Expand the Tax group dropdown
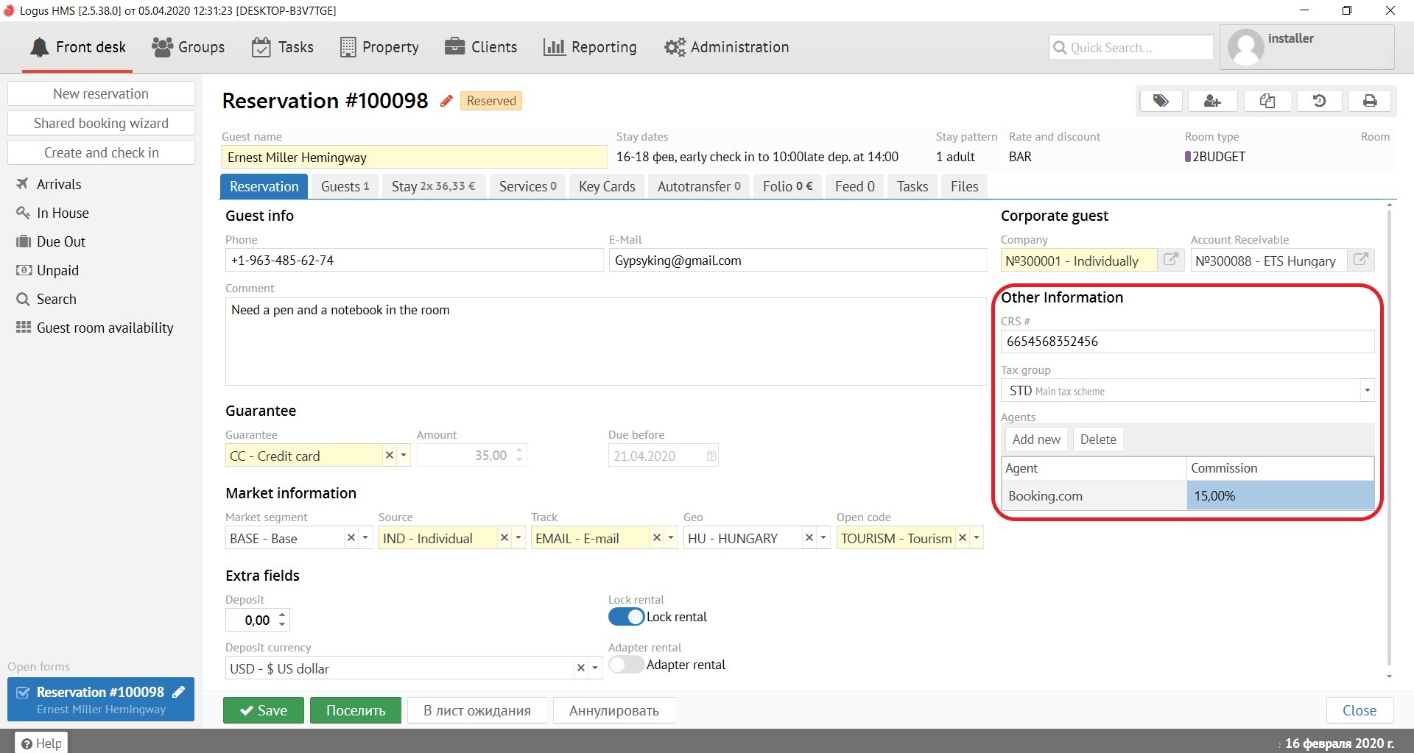Screen dimensions: 1414x753 pos(1367,391)
